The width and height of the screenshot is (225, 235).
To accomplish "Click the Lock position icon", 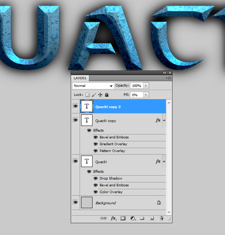I will (x=100, y=95).
